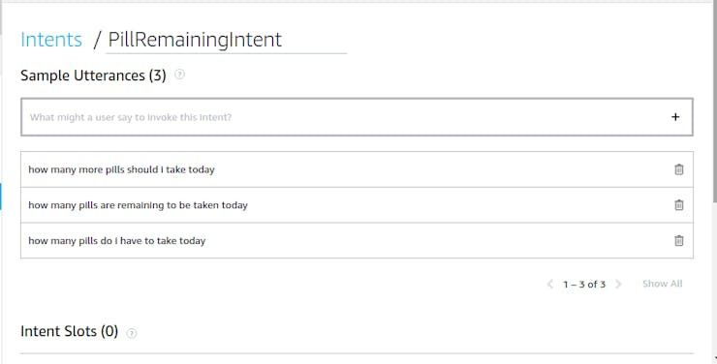Screen dimensions: 717x364
Task: Add utterance with the plus icon
Action: tap(675, 117)
